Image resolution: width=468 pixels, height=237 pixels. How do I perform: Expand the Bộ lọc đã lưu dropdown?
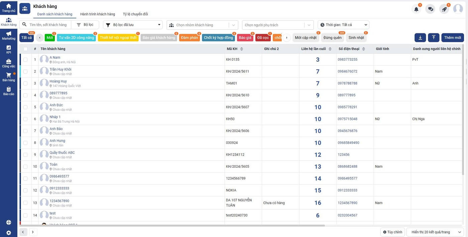[x=133, y=25]
